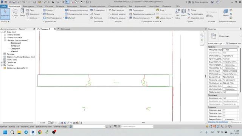This screenshot has height=136, width=242.
Task: Open the Вставить ribbon tab
Action: coord(60,6)
